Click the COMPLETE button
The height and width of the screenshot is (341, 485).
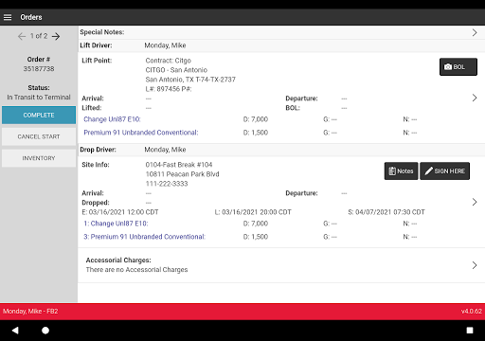39,116
